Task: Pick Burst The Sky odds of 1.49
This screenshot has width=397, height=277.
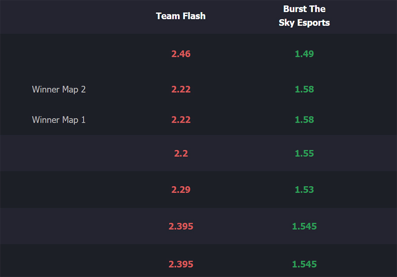Action: (x=304, y=54)
